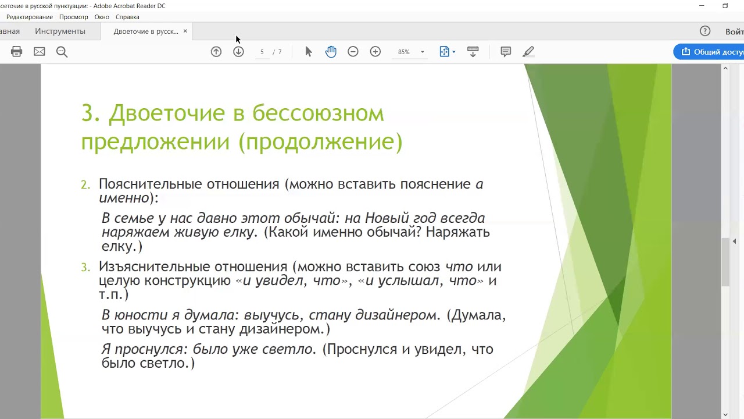Screen dimensions: 744x419
Task: Open the find text magnifier
Action: pos(62,52)
